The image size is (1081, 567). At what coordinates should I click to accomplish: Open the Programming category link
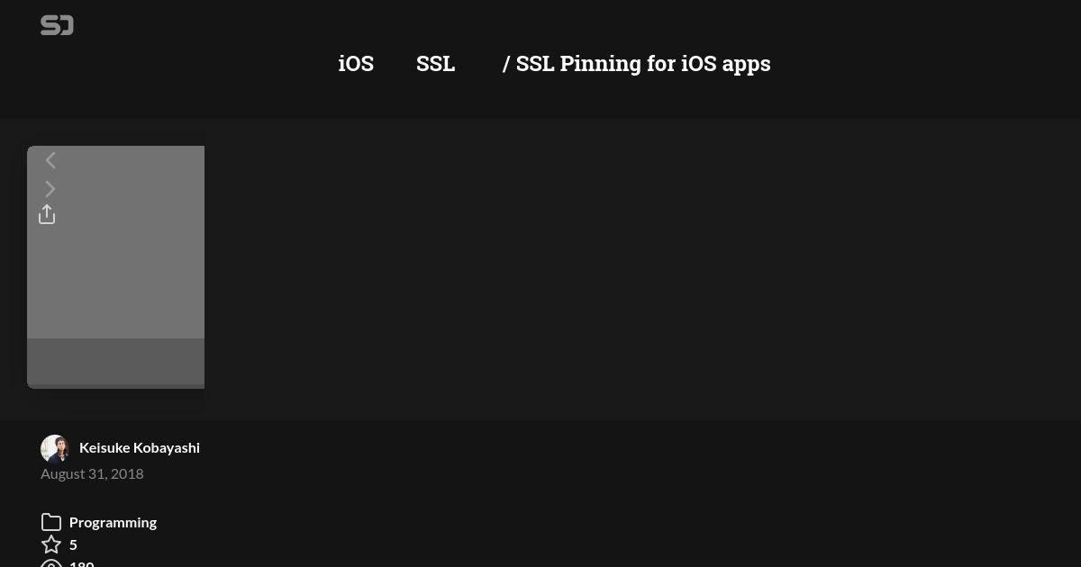[x=113, y=522]
